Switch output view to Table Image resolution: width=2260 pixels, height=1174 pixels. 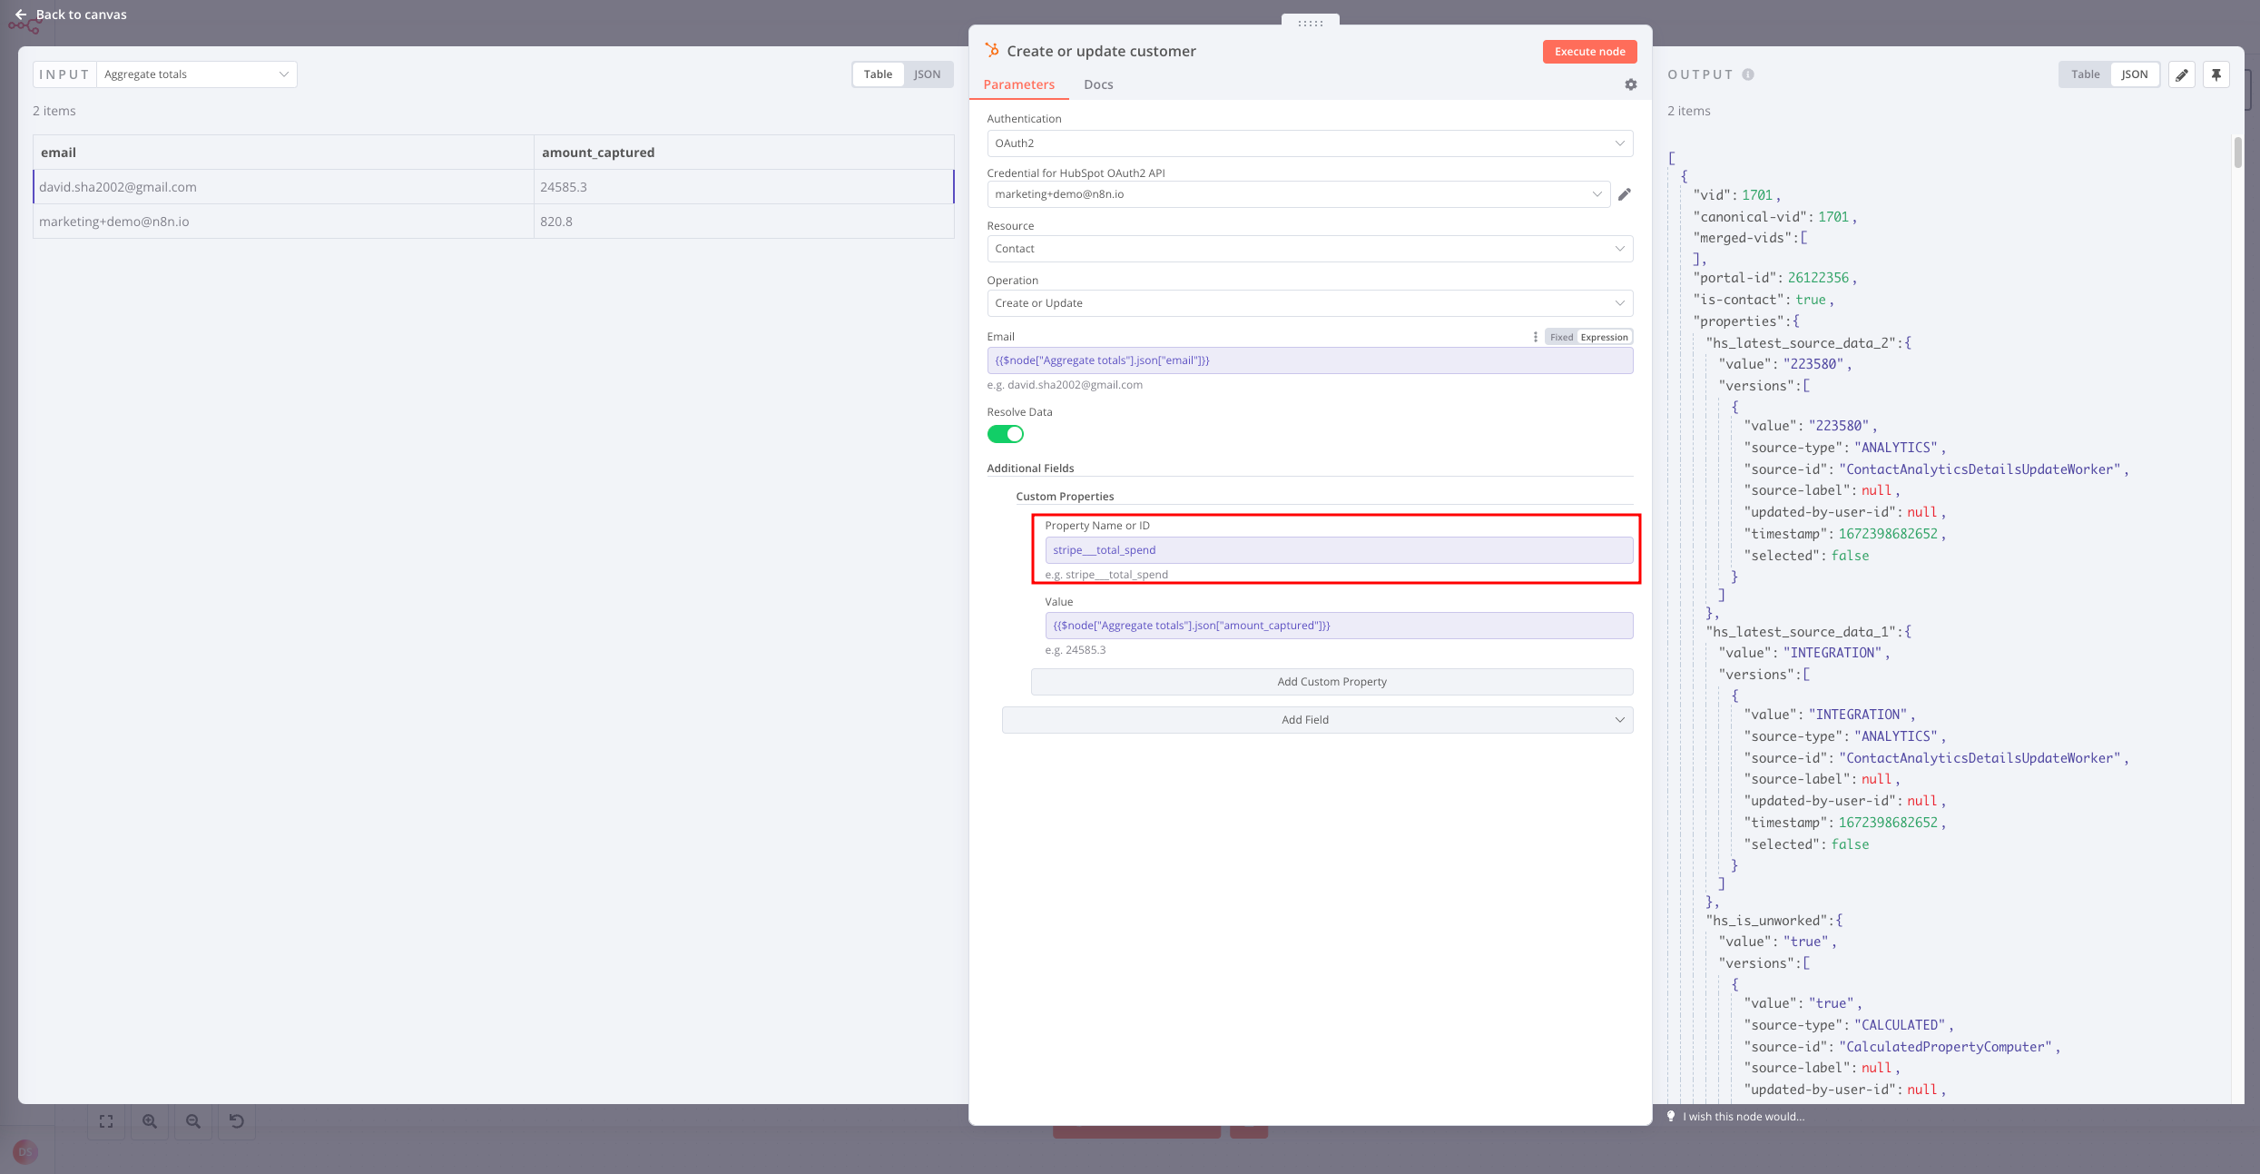2085,74
